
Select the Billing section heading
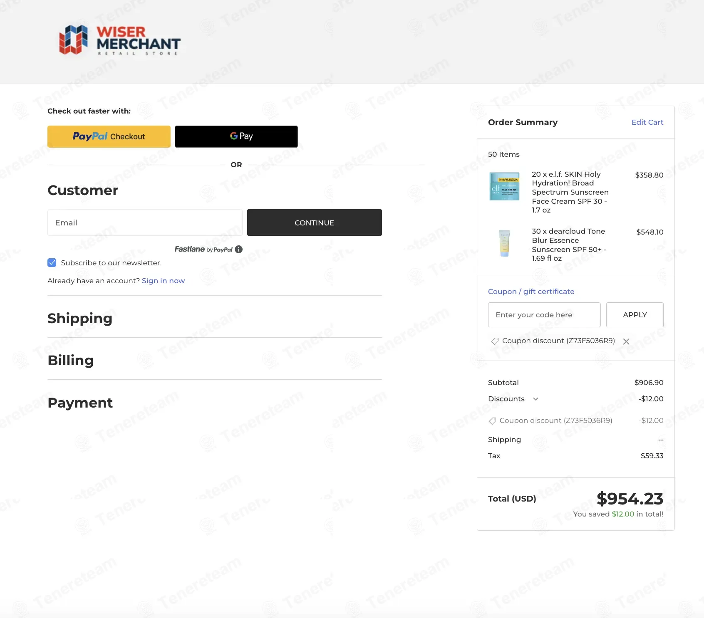[x=71, y=360]
